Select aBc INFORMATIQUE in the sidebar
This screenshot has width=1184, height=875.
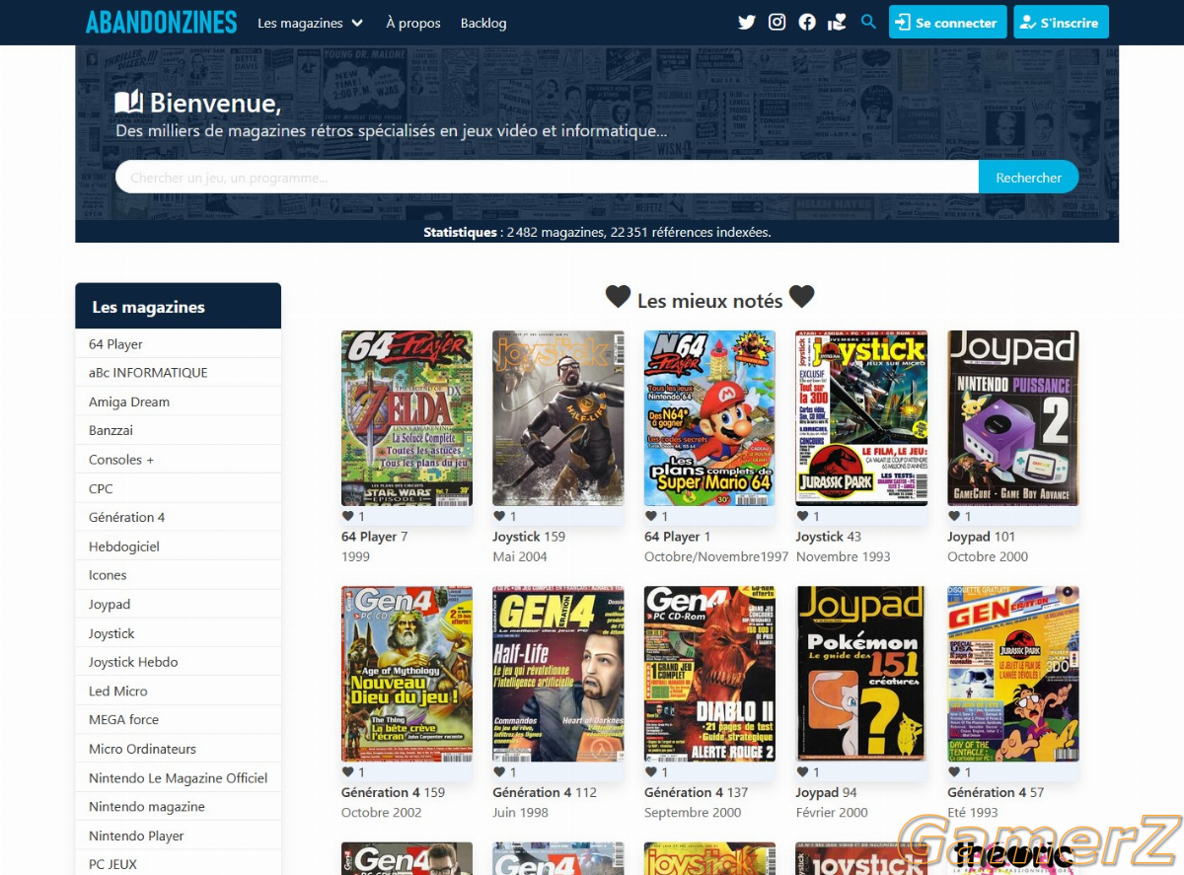coord(178,373)
